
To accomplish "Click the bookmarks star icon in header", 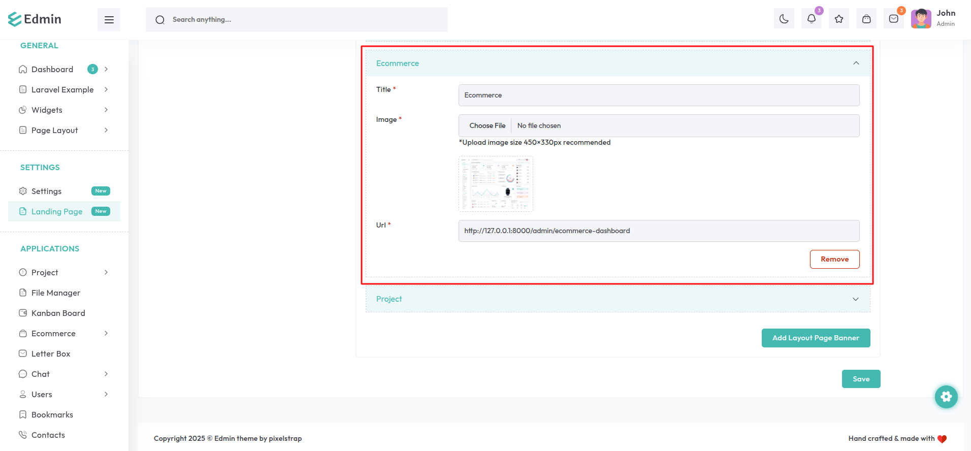I will pos(839,19).
